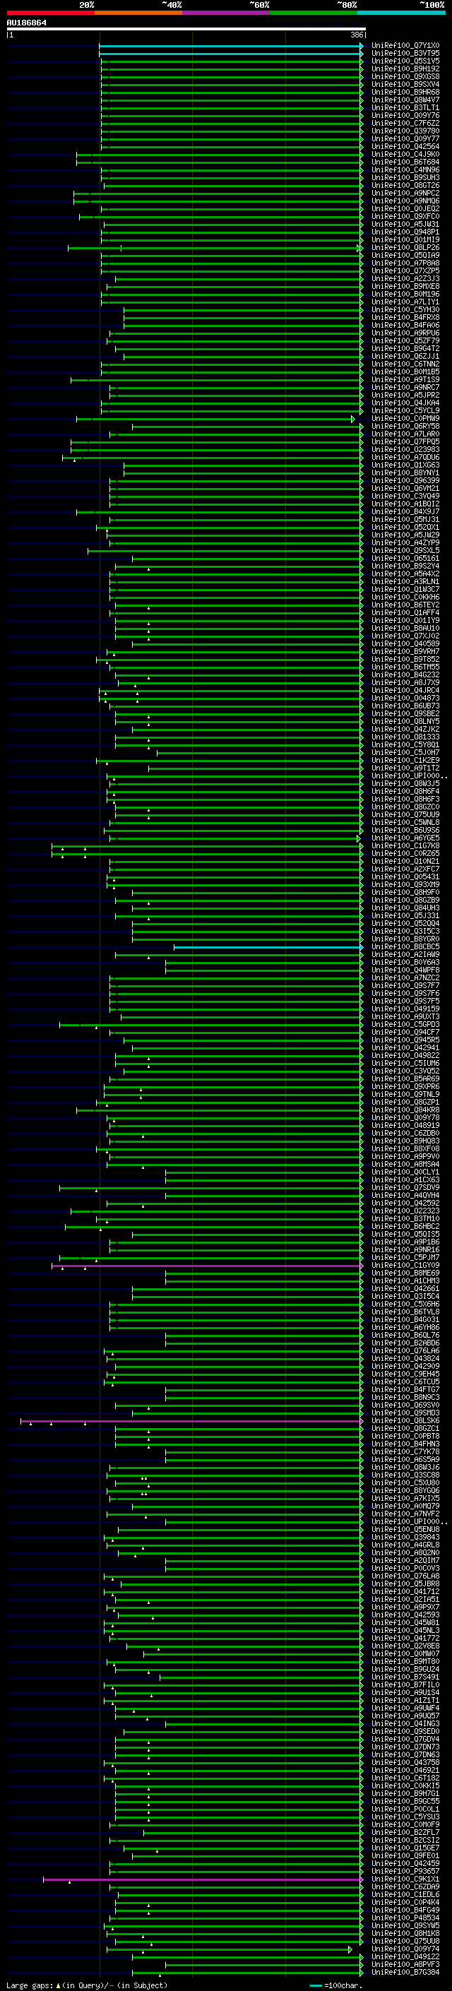Select the UniRef100_A8MSA4 label

click(405, 1164)
